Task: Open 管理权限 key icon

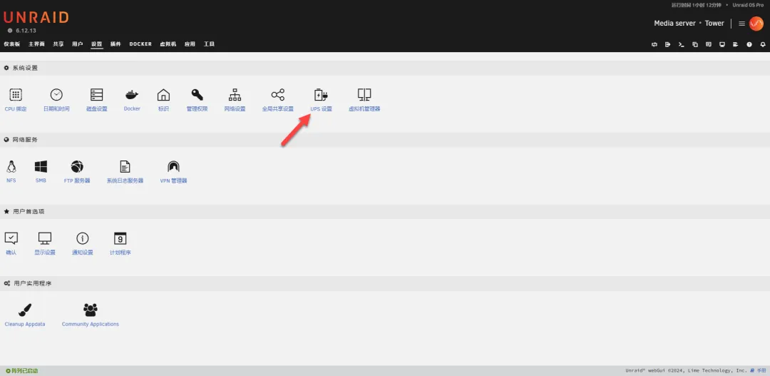Action: pyautogui.click(x=197, y=95)
